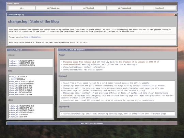Click the 'Added:' section heading
184x138 pixels.
tap(62, 55)
